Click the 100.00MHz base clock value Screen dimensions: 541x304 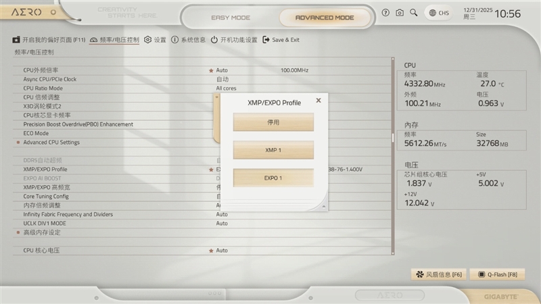tap(294, 70)
